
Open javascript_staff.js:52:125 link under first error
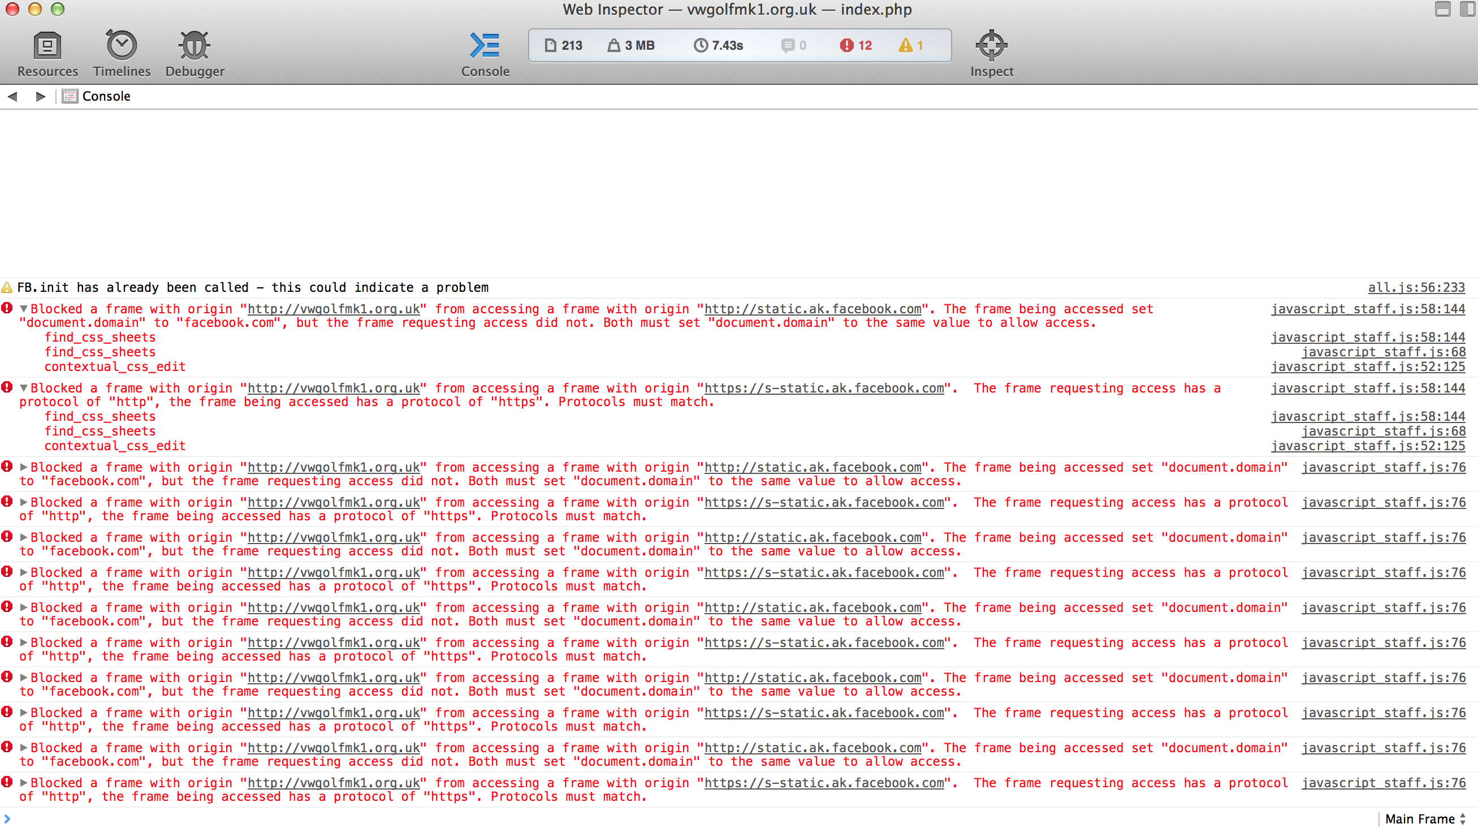[x=1368, y=366]
